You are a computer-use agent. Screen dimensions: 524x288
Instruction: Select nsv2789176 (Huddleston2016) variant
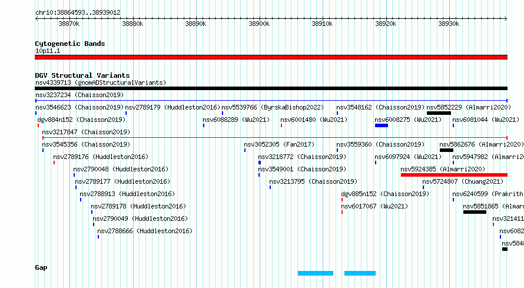pos(101,157)
